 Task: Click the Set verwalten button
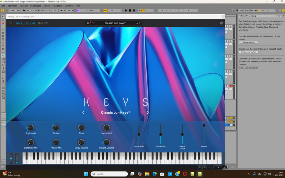249,42
